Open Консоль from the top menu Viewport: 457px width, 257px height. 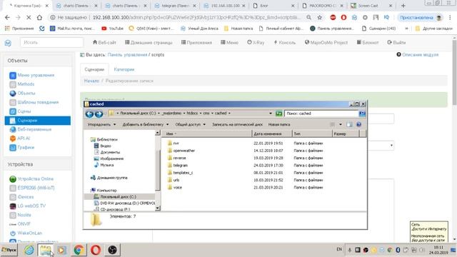(284, 43)
